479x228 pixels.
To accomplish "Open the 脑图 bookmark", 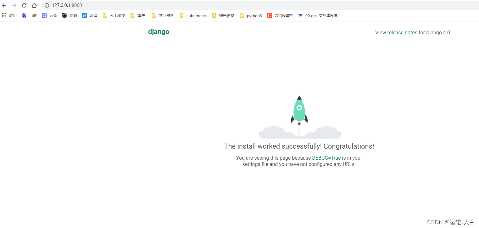I will coord(70,15).
